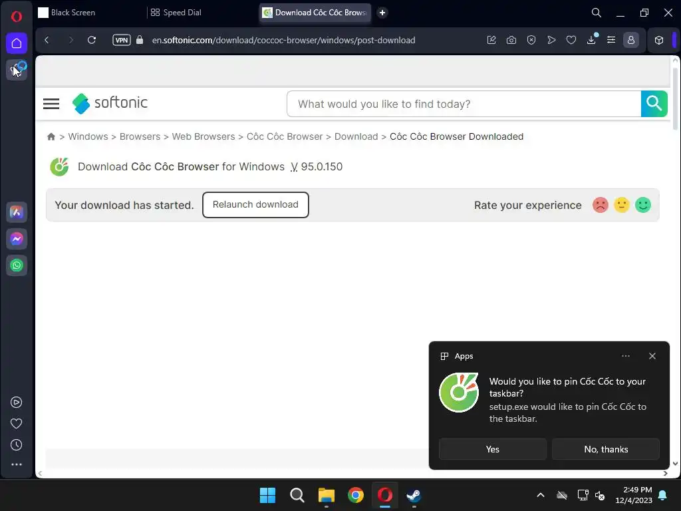
Task: Click the Cốc Cốc Browser app icon
Action: [x=59, y=167]
